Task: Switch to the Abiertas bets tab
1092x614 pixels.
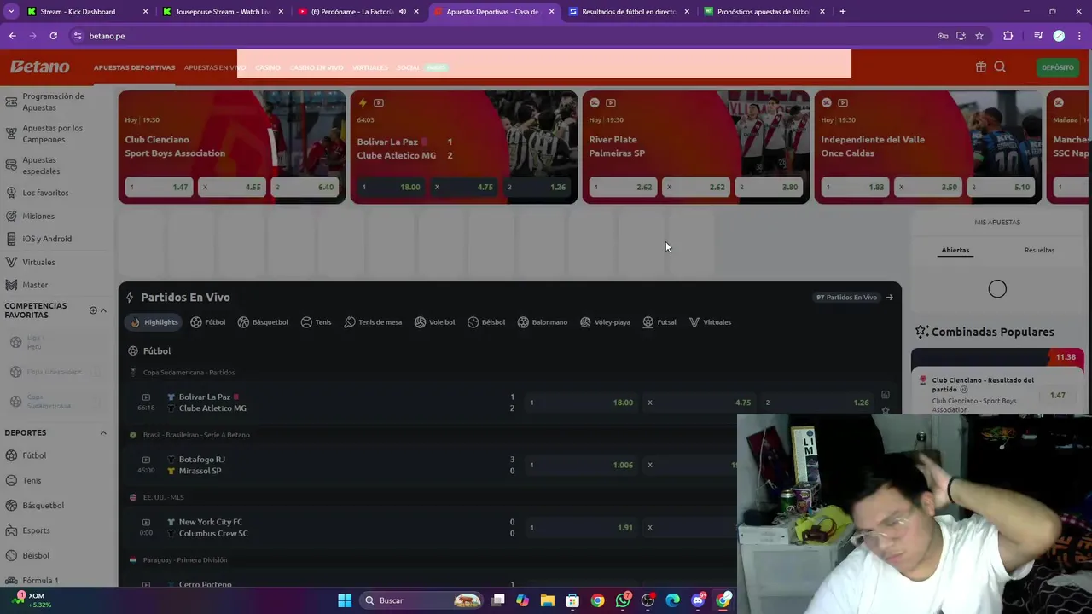Action: click(x=955, y=250)
